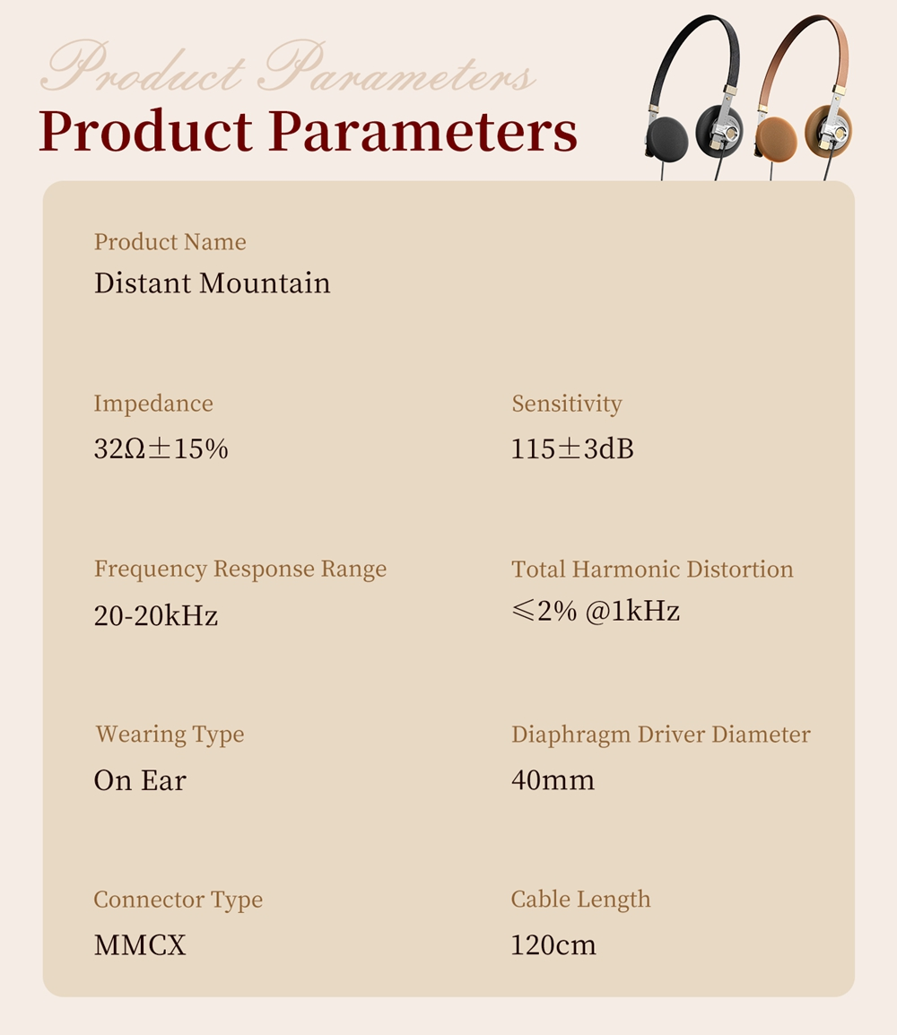Screen dimensions: 897x1035
Task: Click the On Ear value
Action: tap(140, 780)
